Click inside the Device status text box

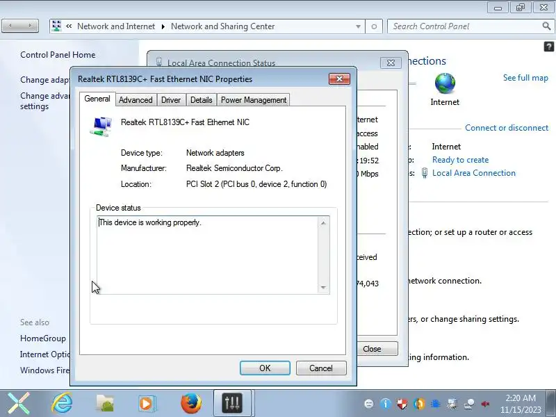208,255
